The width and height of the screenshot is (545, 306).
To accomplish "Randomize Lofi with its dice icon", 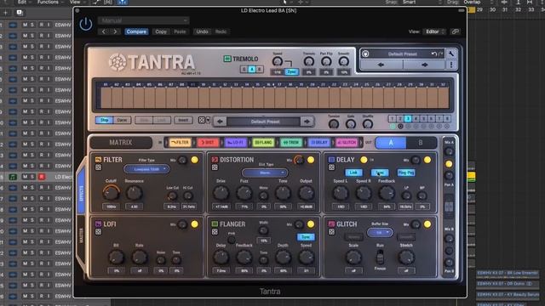I will 99,232.
